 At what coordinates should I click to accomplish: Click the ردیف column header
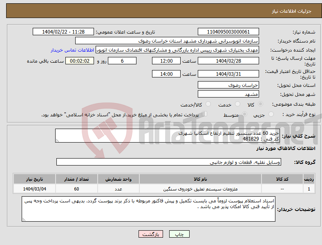(x=309, y=179)
